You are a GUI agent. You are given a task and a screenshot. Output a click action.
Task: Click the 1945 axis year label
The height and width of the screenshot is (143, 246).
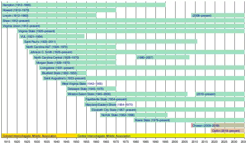pyautogui.click(x=66, y=141)
